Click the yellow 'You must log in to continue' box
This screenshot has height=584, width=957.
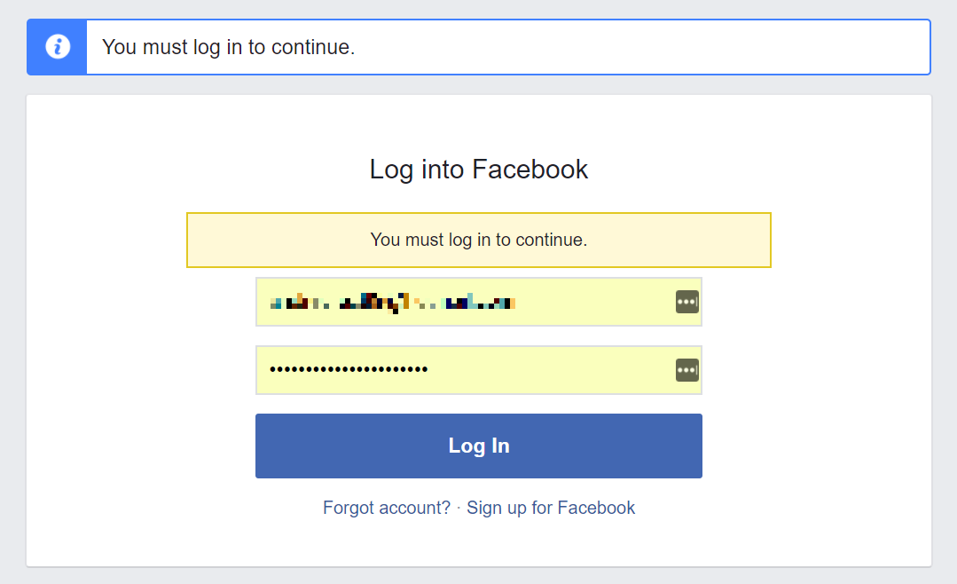[x=478, y=240]
